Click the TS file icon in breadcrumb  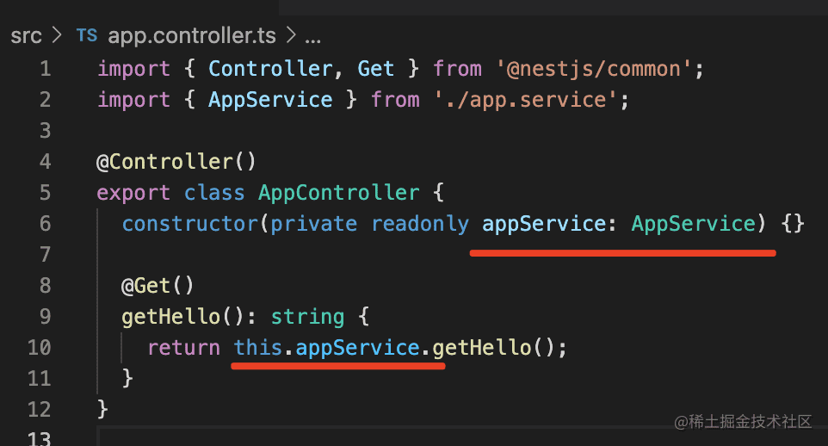tap(86, 36)
